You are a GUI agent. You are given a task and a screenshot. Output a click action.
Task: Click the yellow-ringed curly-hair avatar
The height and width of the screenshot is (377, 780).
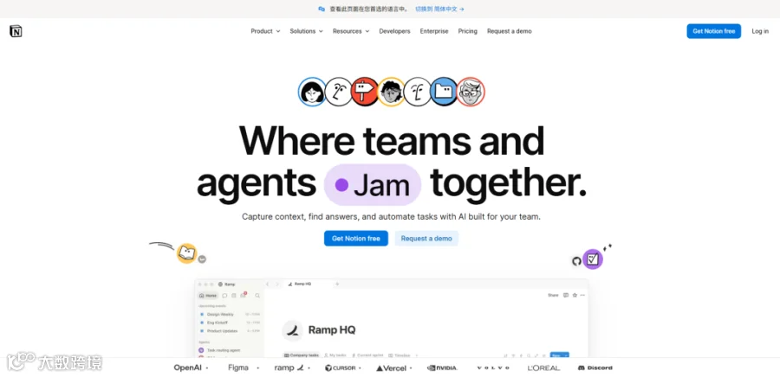391,92
